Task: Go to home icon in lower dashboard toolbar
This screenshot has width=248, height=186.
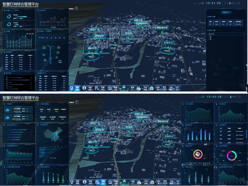Action: coord(124,182)
